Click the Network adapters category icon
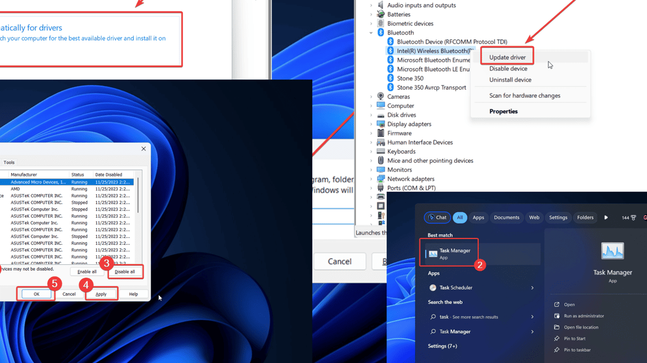 380,178
